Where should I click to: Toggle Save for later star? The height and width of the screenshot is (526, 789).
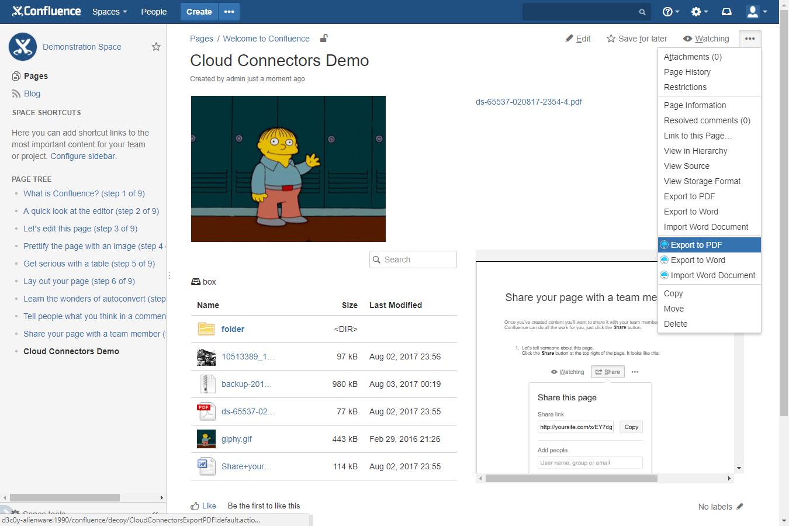coord(636,39)
